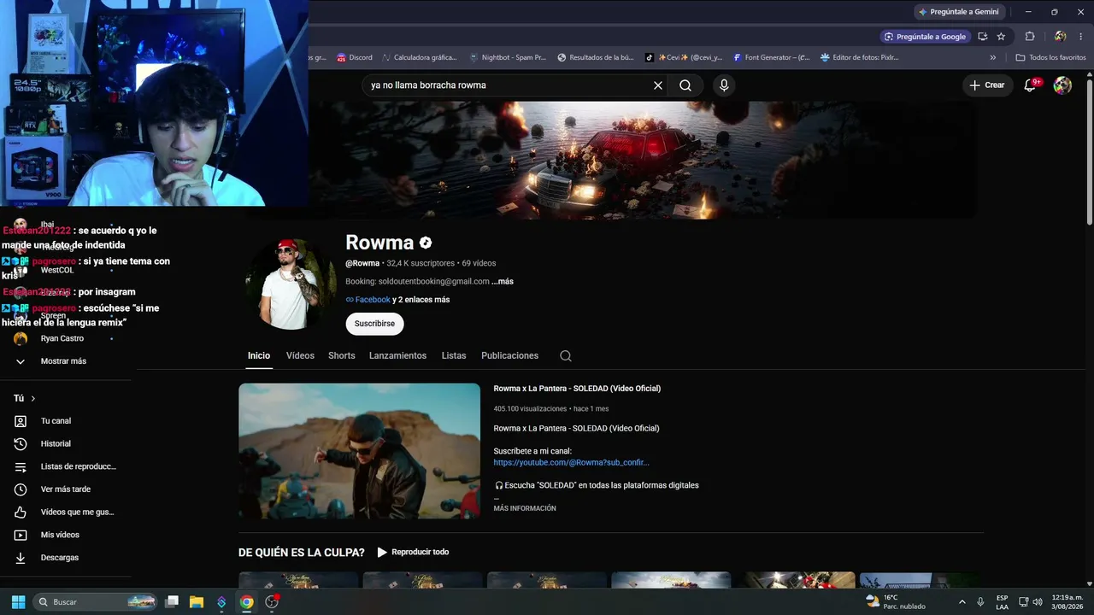Open the Windows Start menu
Viewport: 1094px width, 615px height.
click(x=18, y=602)
